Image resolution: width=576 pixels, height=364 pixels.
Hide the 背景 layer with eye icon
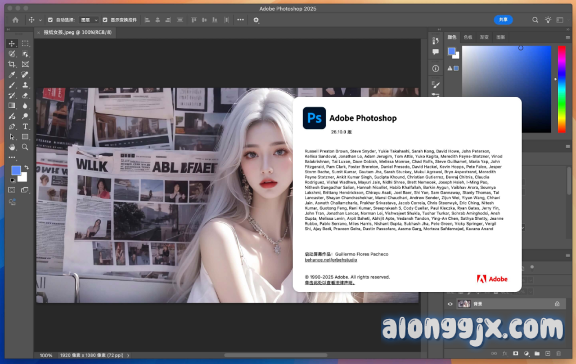pyautogui.click(x=450, y=304)
